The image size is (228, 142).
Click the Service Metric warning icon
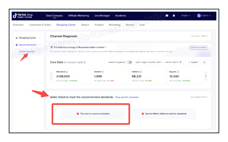coord(143,114)
